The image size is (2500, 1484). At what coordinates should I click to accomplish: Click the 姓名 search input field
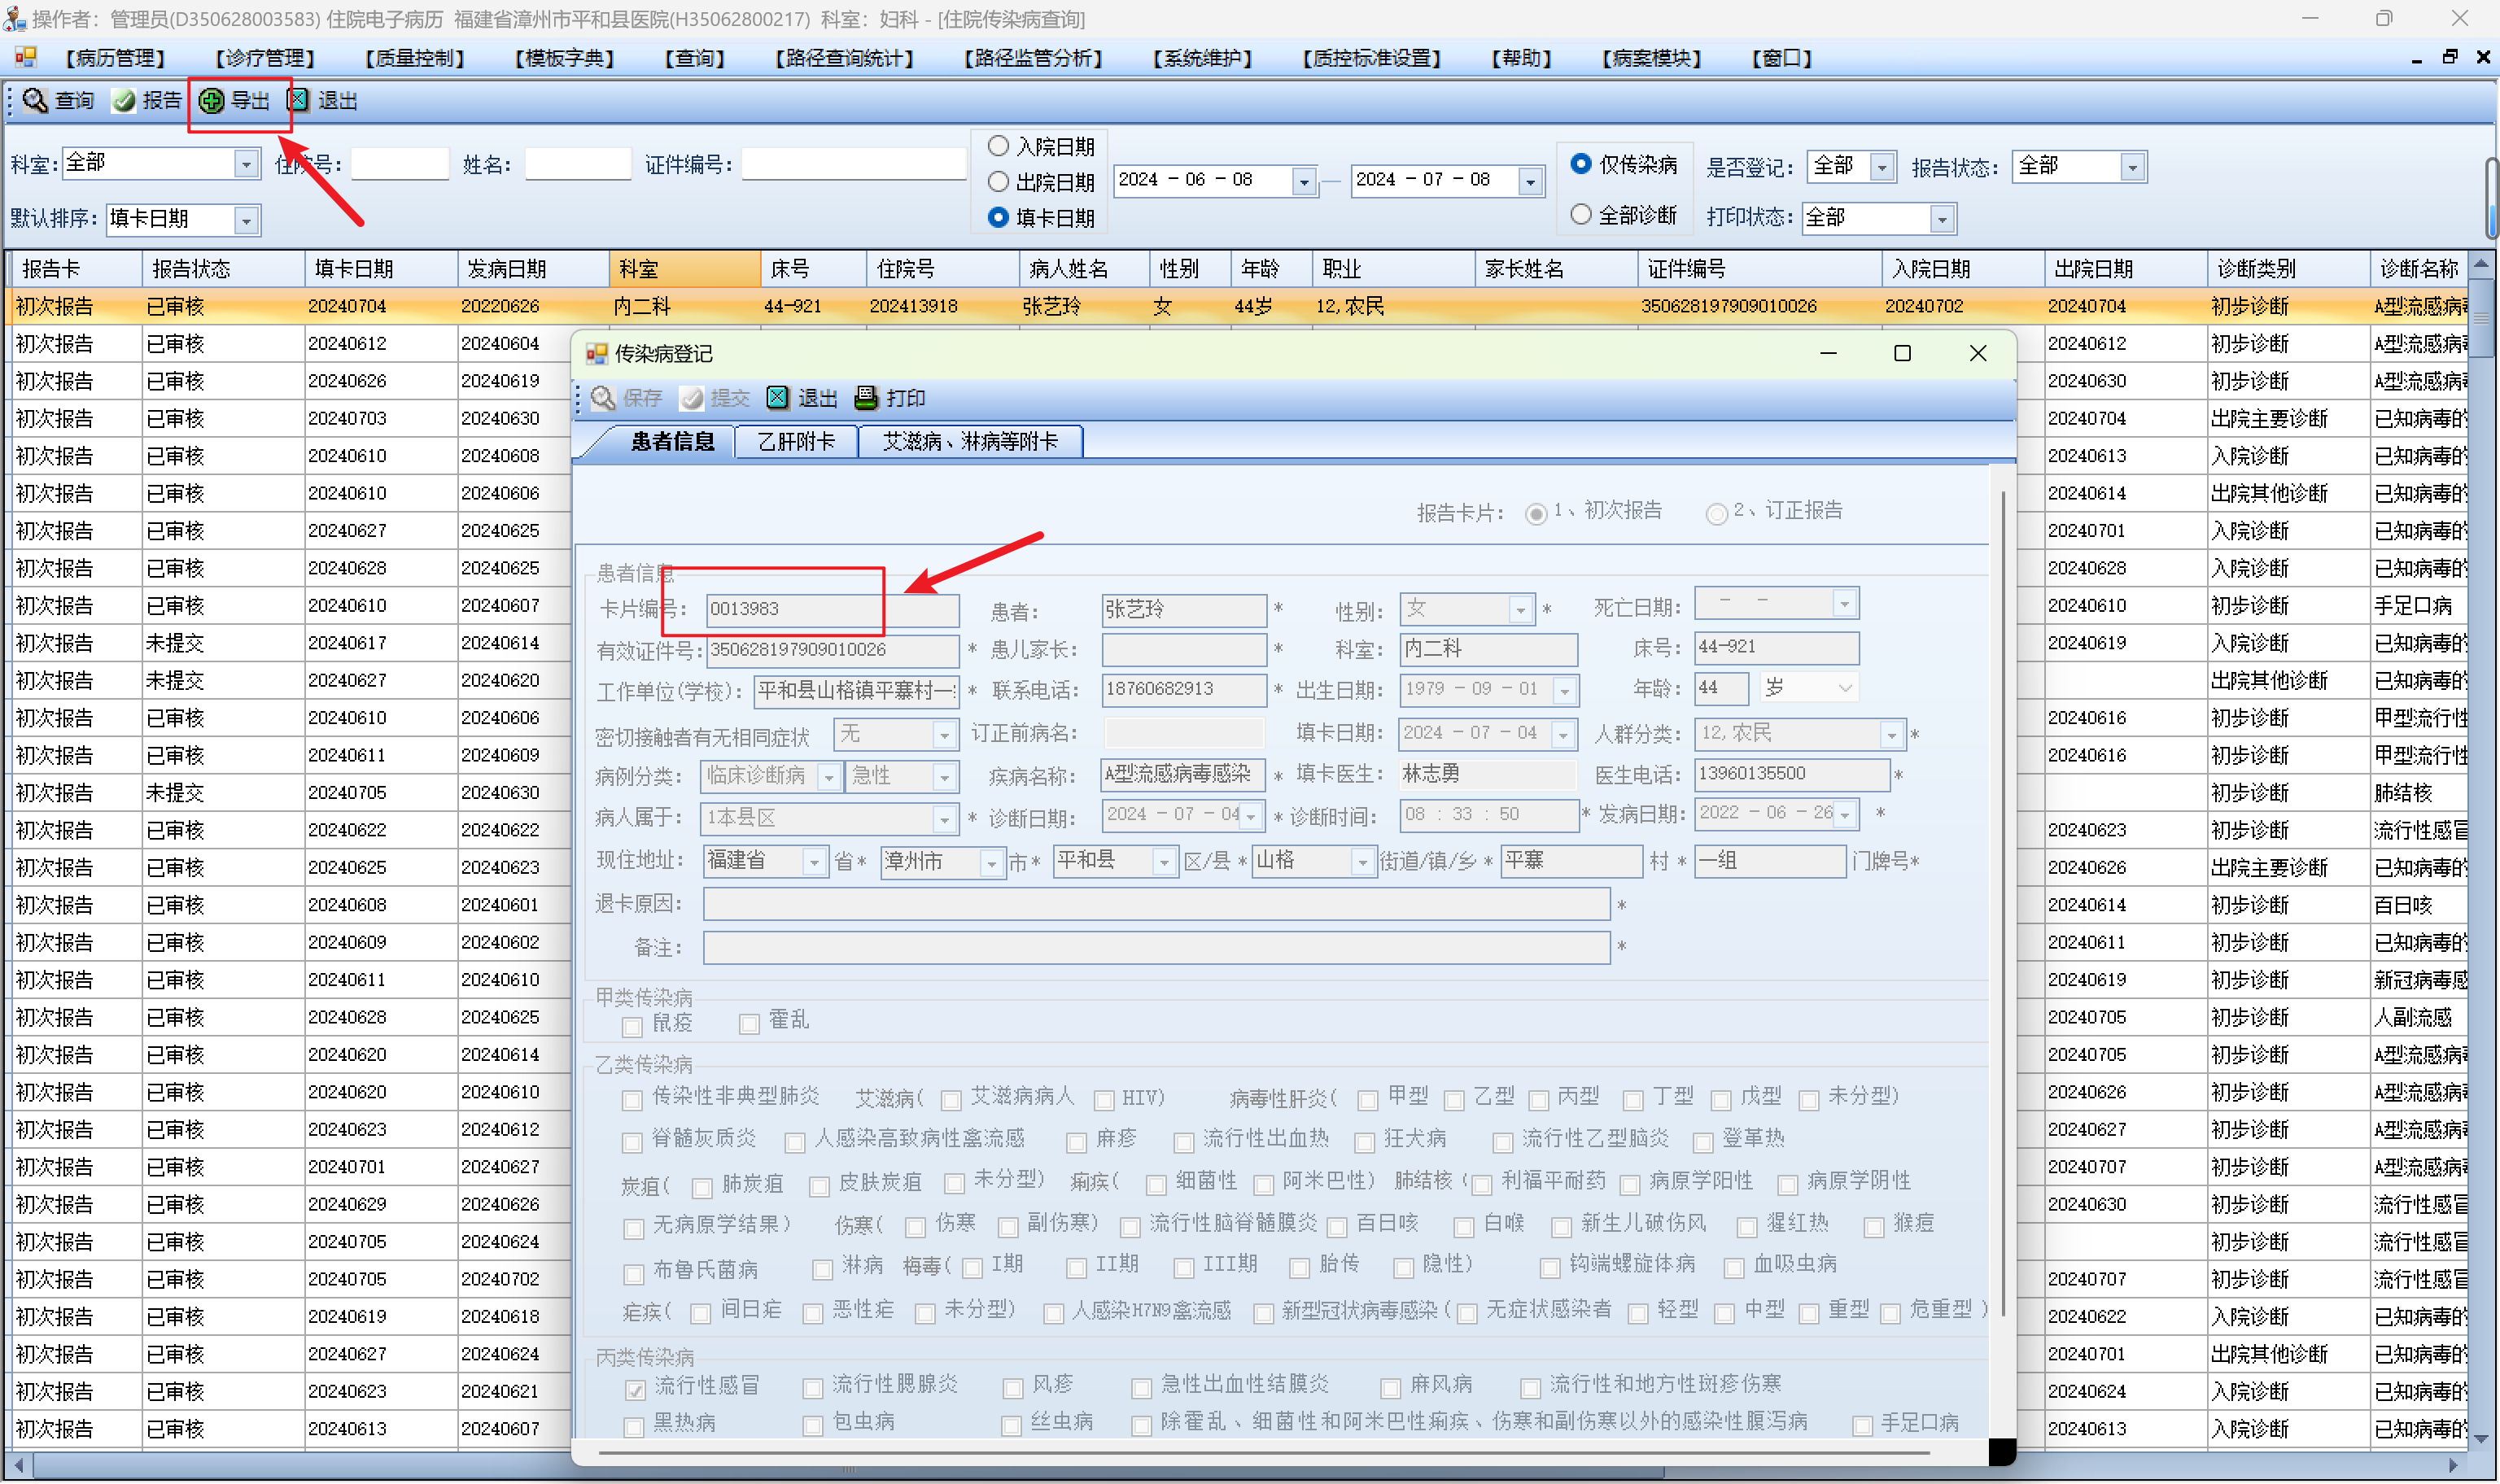pyautogui.click(x=578, y=164)
